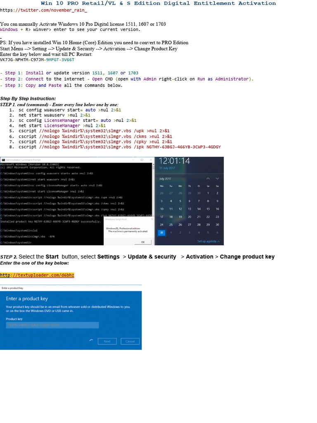The height and width of the screenshot is (423, 317).
Task: Click the 12:01:14 clock display
Action: [x=175, y=161]
